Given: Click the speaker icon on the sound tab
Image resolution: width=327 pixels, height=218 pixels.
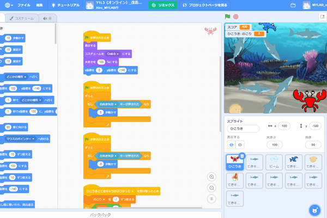Looking at the screenshot, I should pyautogui.click(x=45, y=19).
